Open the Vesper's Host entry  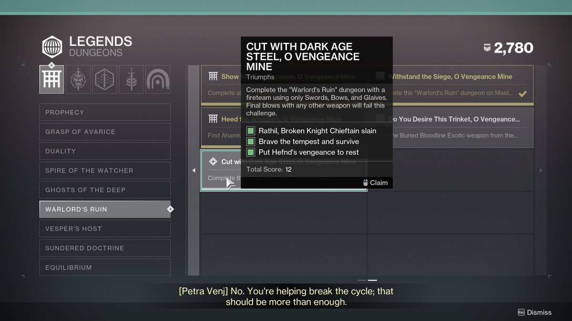pos(105,229)
